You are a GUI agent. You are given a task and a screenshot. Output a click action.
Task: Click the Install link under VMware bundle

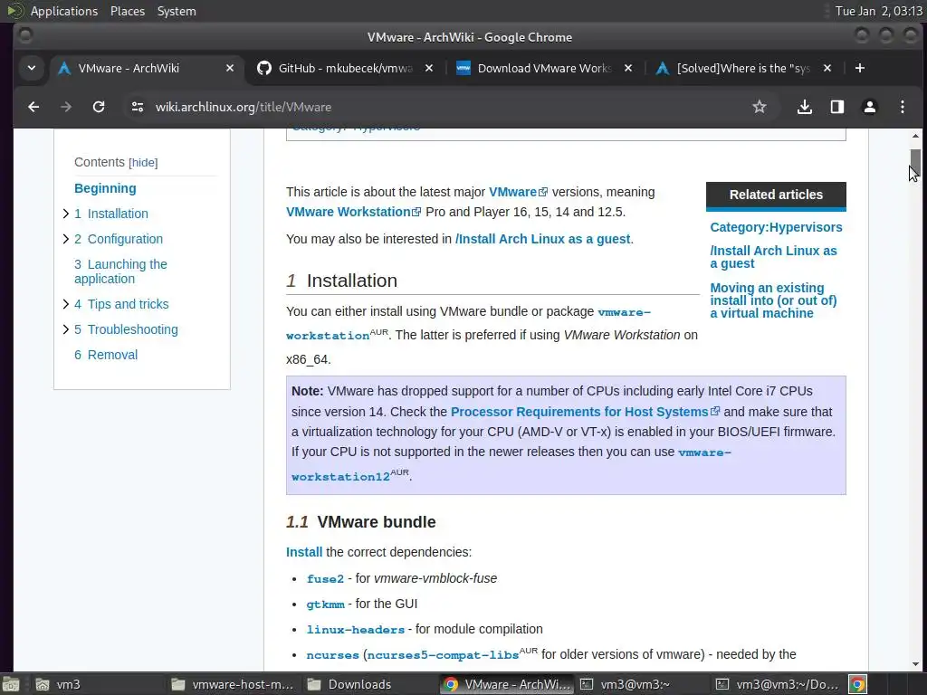(x=304, y=552)
